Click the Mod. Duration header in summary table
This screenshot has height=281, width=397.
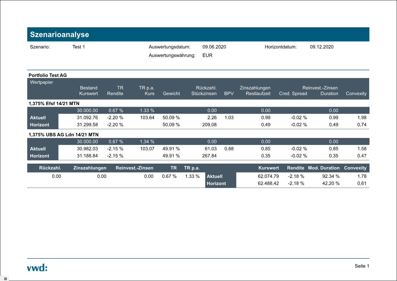pos(324,168)
